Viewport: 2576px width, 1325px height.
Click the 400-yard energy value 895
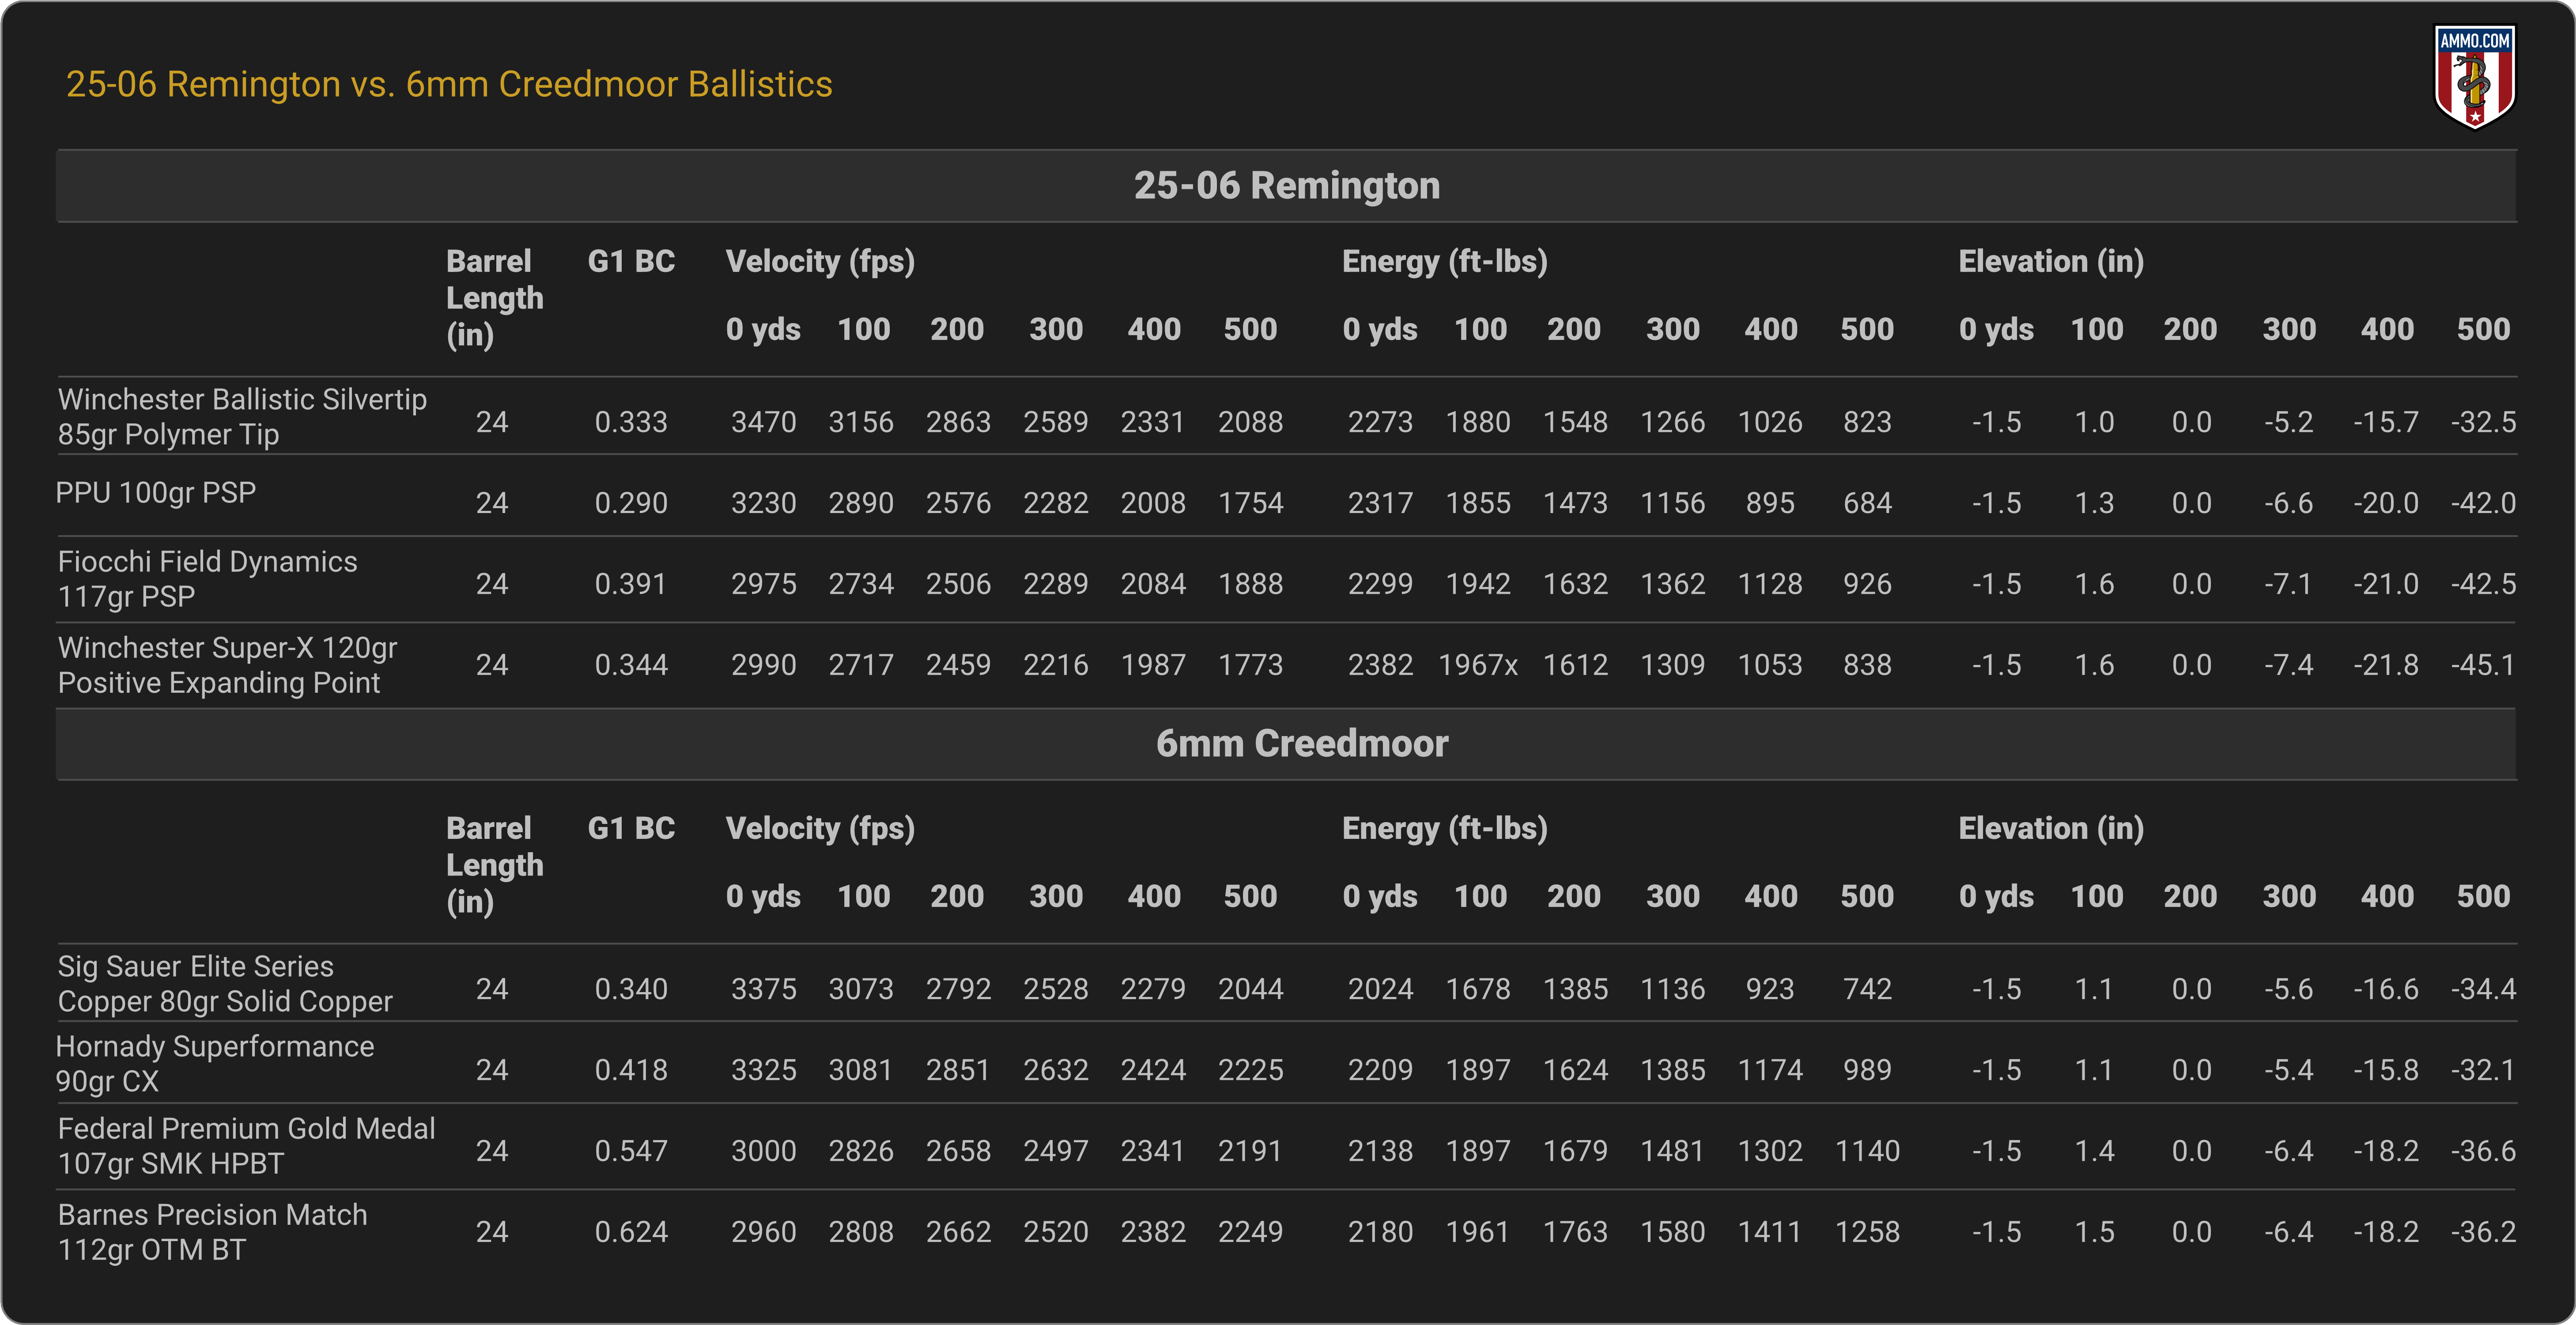coord(1770,503)
